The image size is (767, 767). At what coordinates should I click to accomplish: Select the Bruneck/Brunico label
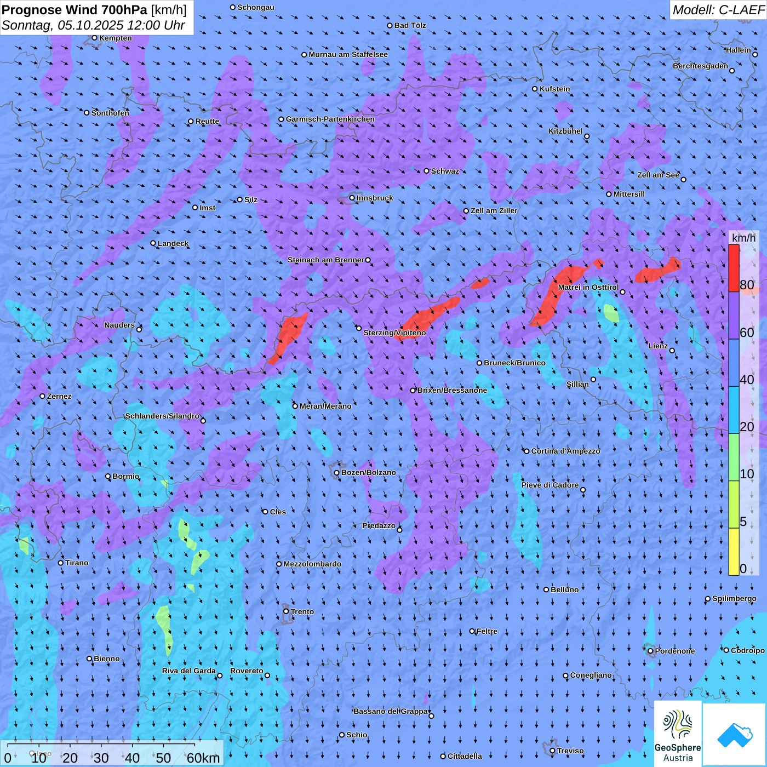pos(514,363)
